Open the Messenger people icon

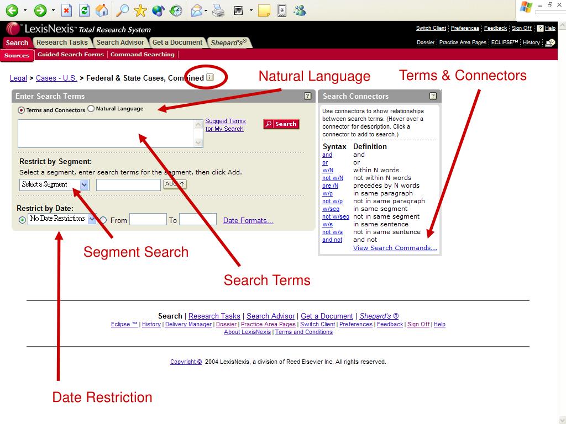point(300,10)
